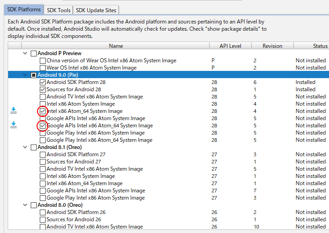
Task: Check Google Play Intel x86 Atom System Image 28
Action: (42, 133)
